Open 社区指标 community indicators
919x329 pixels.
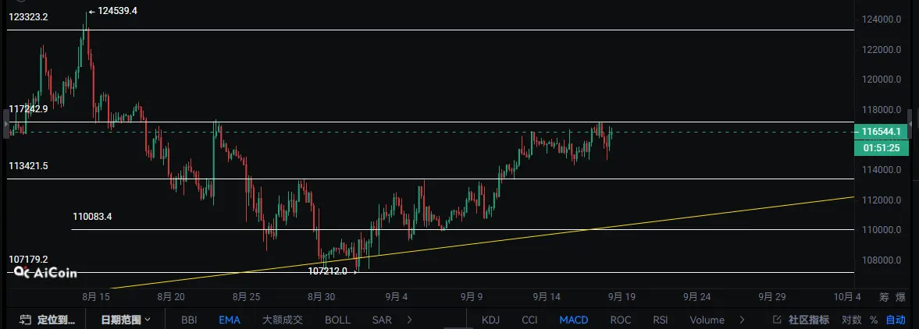pos(801,320)
